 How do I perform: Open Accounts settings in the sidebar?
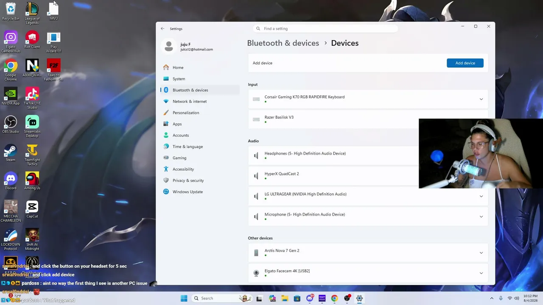(x=200, y=135)
